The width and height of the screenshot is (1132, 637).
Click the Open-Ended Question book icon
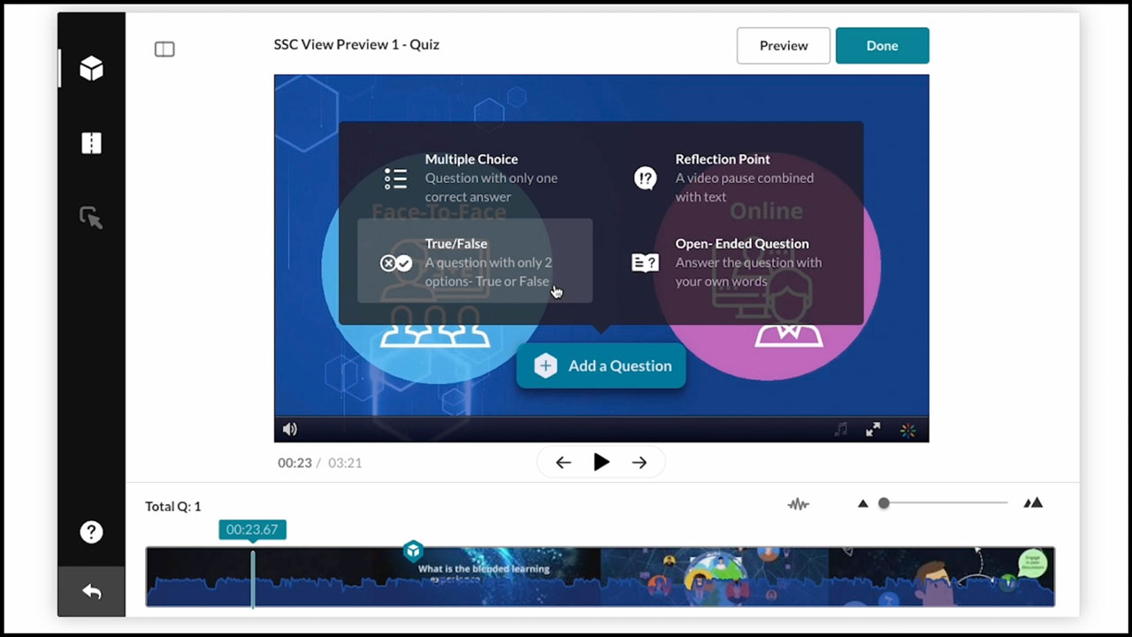click(x=646, y=263)
